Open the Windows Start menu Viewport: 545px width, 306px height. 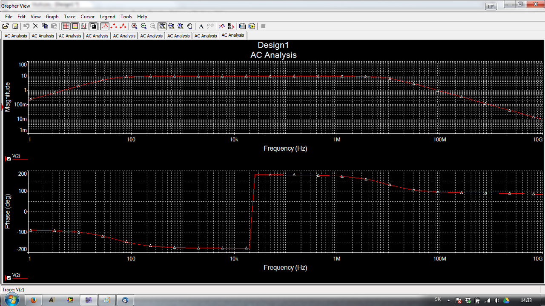tap(11, 300)
